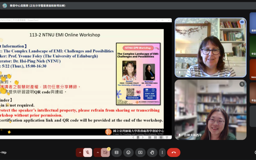Open audio settings chevron beside microphone
Screen dimensions: 256x160
tap(80, 153)
